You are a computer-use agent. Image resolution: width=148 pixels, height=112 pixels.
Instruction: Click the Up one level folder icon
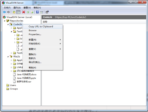click(x=14, y=12)
